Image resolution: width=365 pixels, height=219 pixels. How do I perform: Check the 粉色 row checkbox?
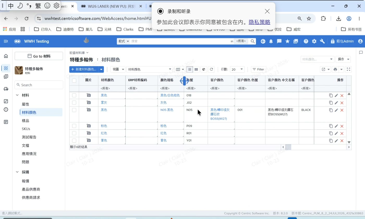click(x=74, y=126)
